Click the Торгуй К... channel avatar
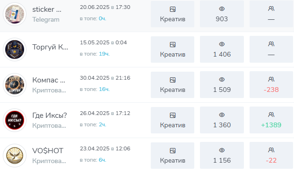Viewport: 294px width, 173px height. 15,49
